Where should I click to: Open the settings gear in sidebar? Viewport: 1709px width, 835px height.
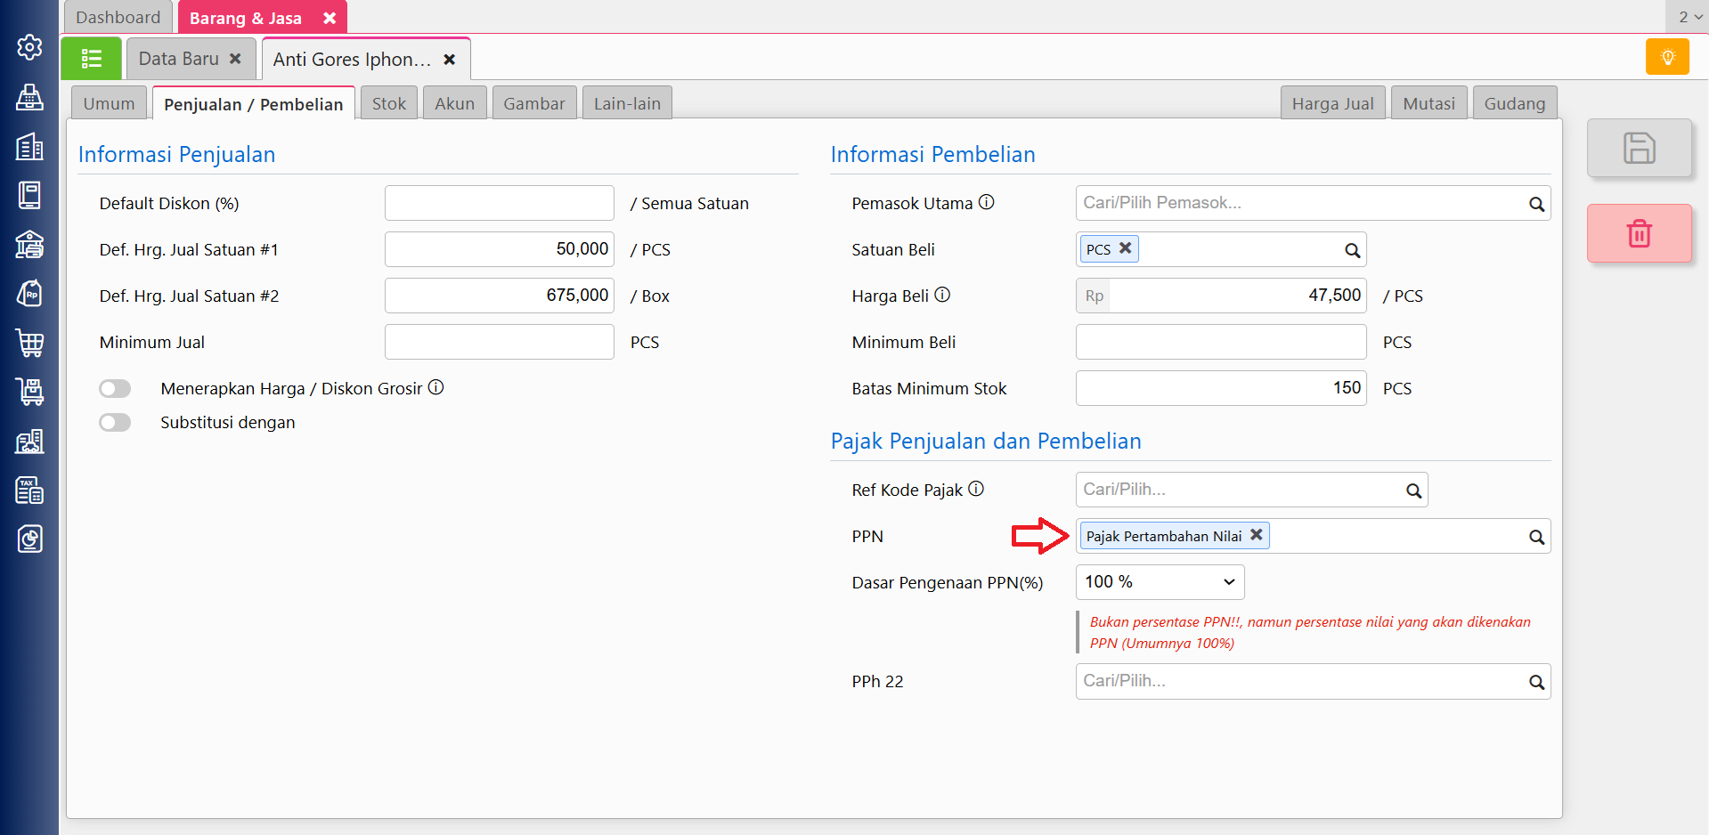(29, 47)
